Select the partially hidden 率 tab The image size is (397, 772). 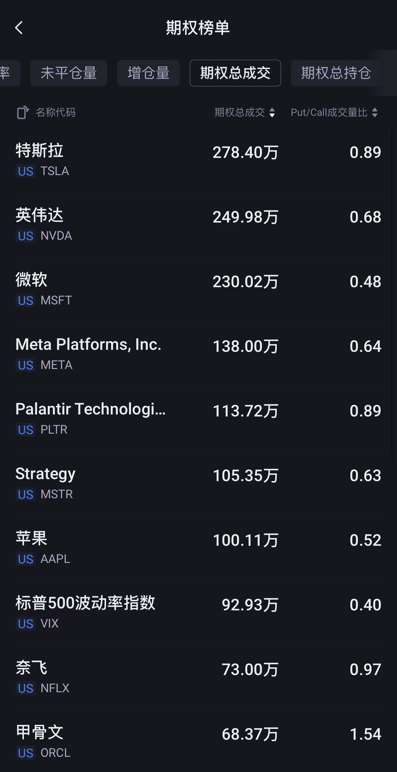click(x=7, y=73)
